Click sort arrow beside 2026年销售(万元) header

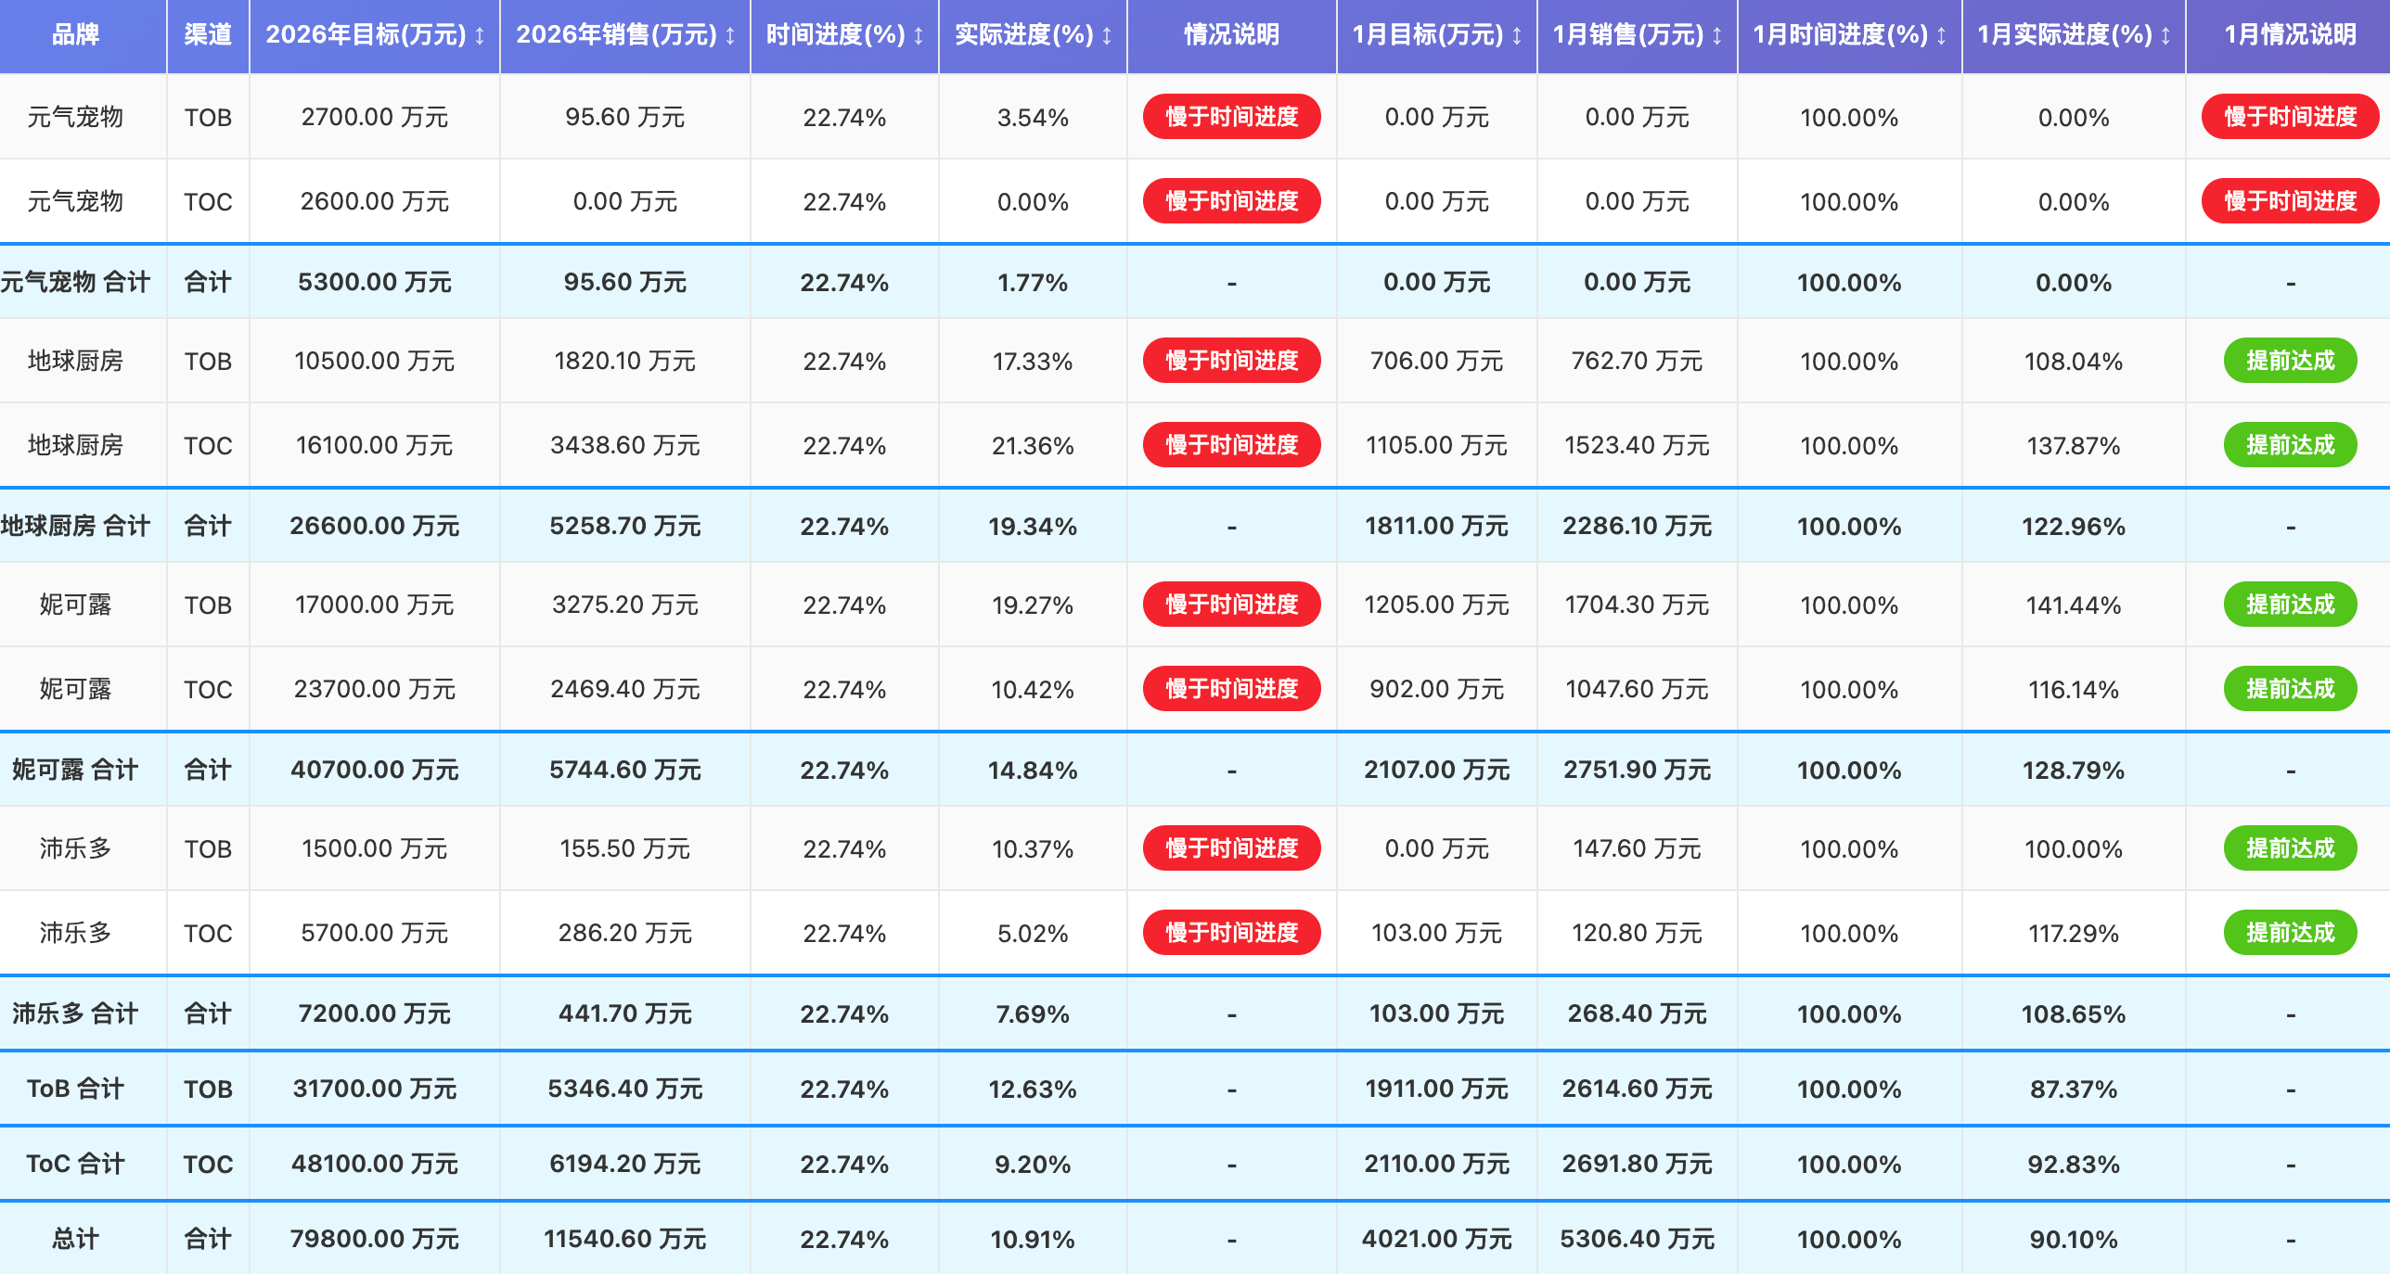click(x=730, y=35)
